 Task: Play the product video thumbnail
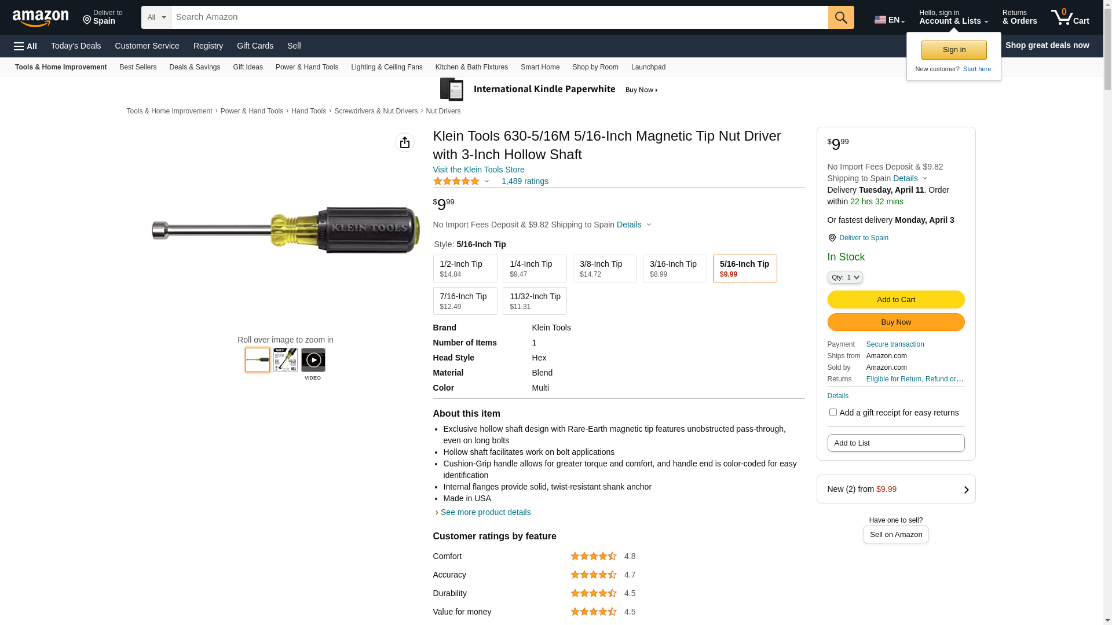coord(313,360)
